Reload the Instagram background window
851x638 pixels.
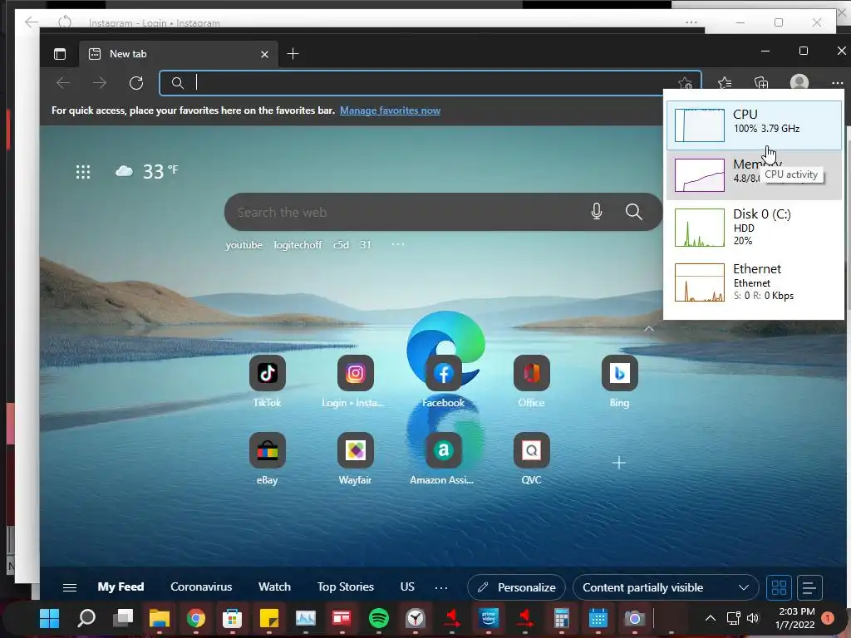[65, 22]
